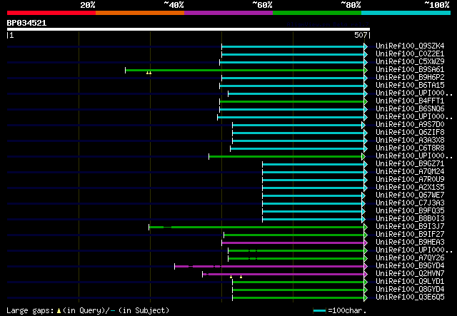This screenshot has height=316, width=457.
Task: Select the UniRef100_B8B0I3 label
Action: click(x=410, y=219)
